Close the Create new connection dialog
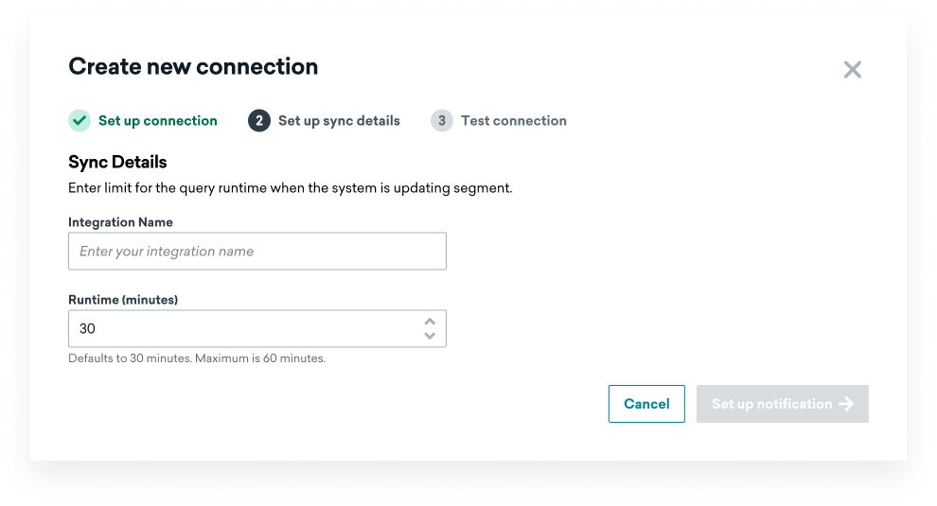The image size is (937, 506). pos(852,69)
